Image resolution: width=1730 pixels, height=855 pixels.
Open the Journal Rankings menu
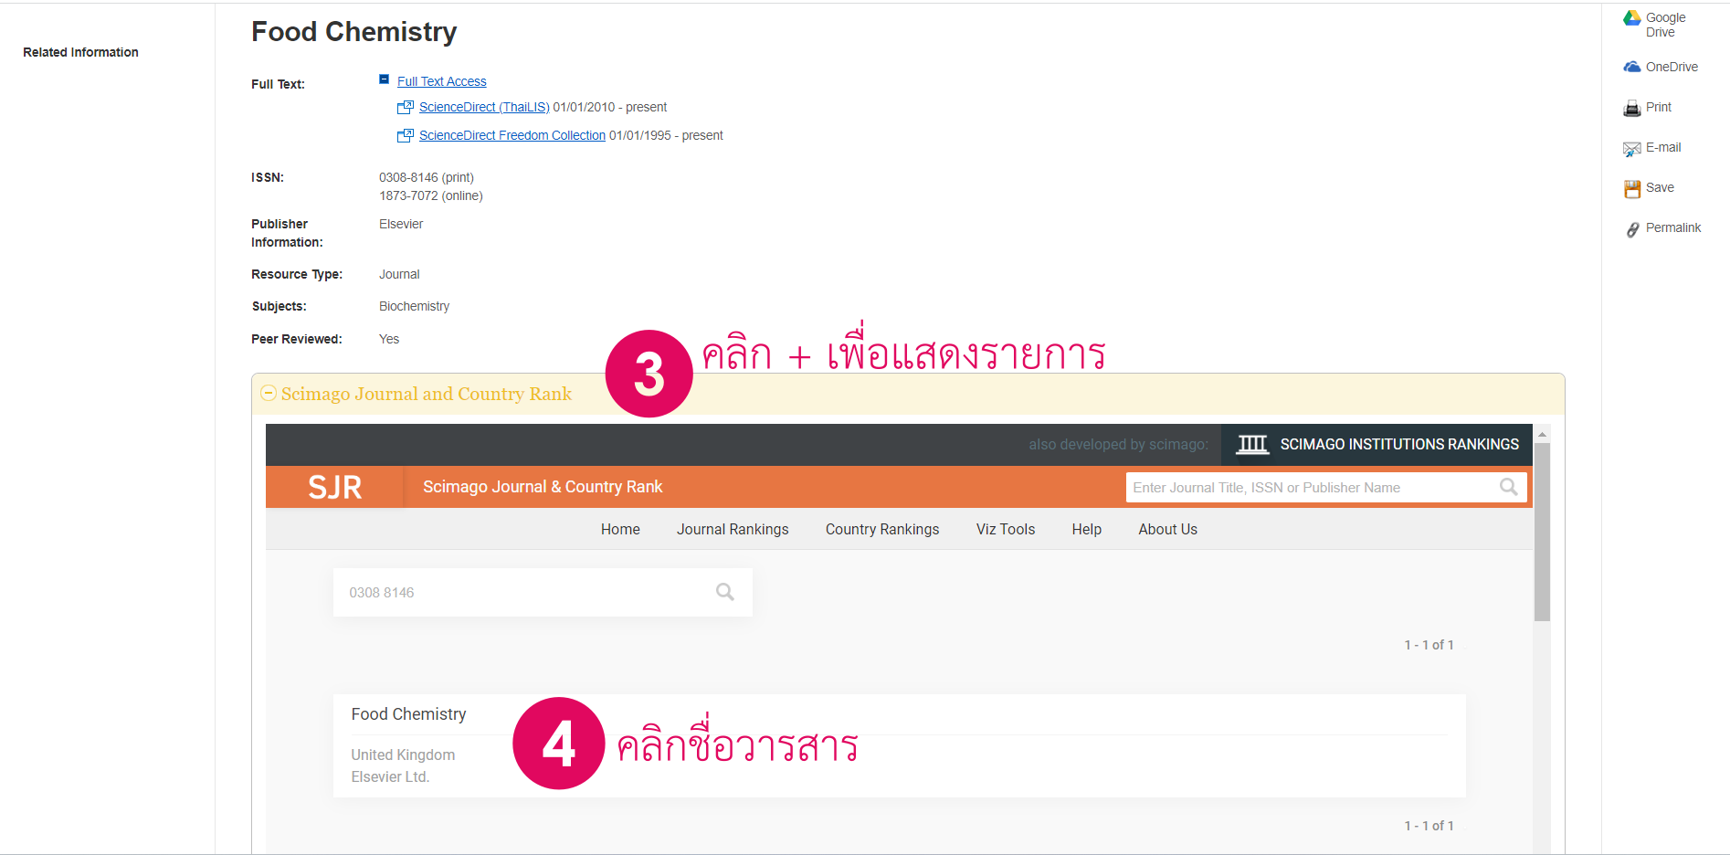(x=732, y=530)
